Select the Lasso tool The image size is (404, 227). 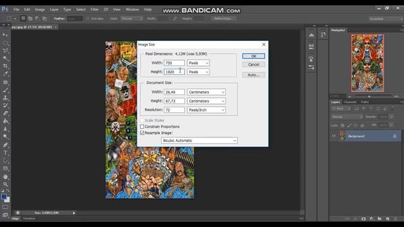click(x=6, y=50)
